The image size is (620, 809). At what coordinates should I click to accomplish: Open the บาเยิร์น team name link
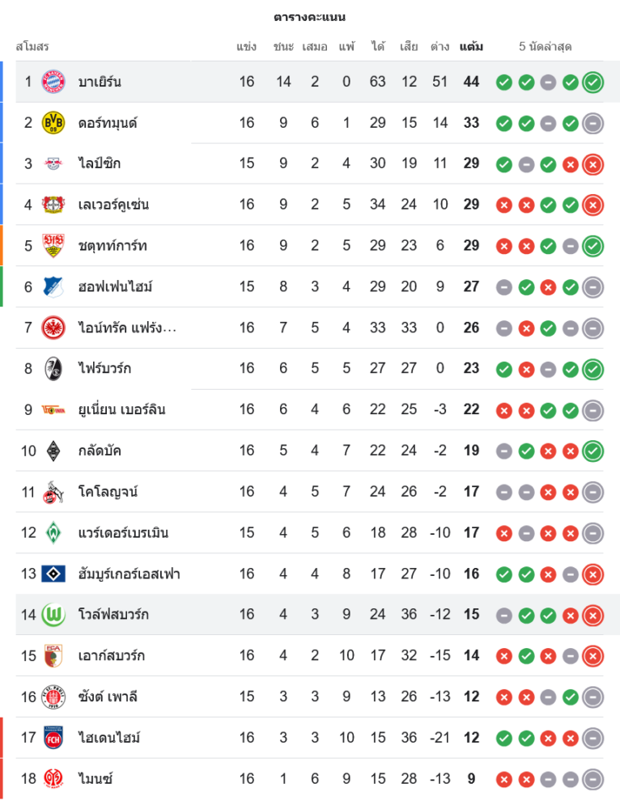[x=100, y=82]
